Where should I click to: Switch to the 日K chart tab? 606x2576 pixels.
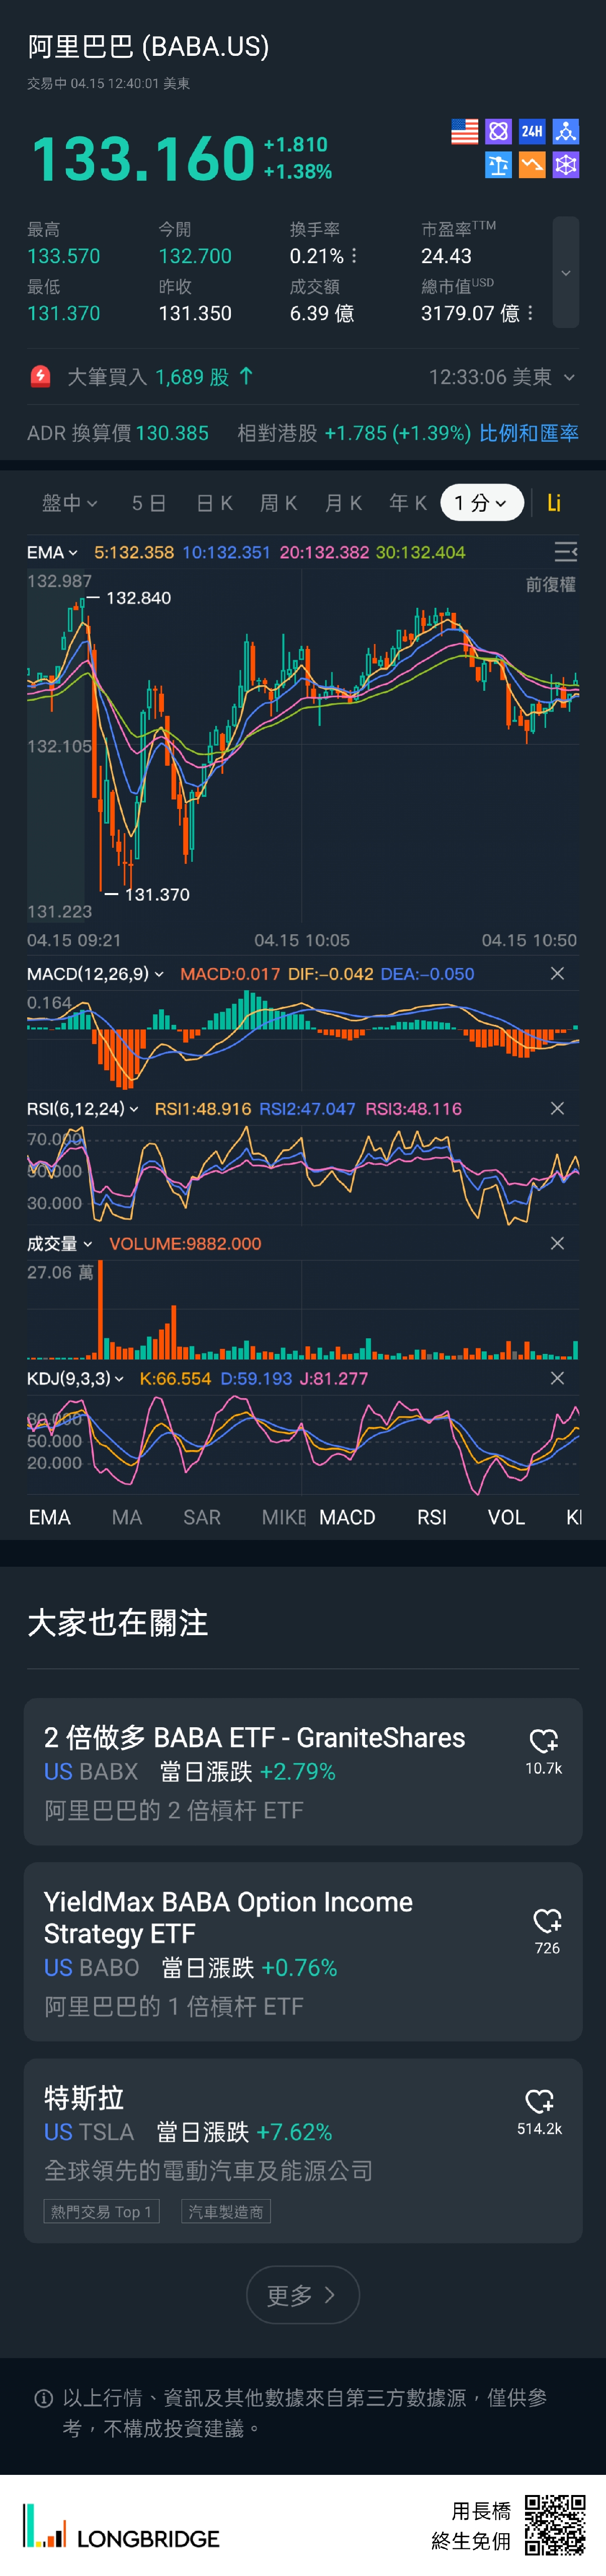coord(214,503)
